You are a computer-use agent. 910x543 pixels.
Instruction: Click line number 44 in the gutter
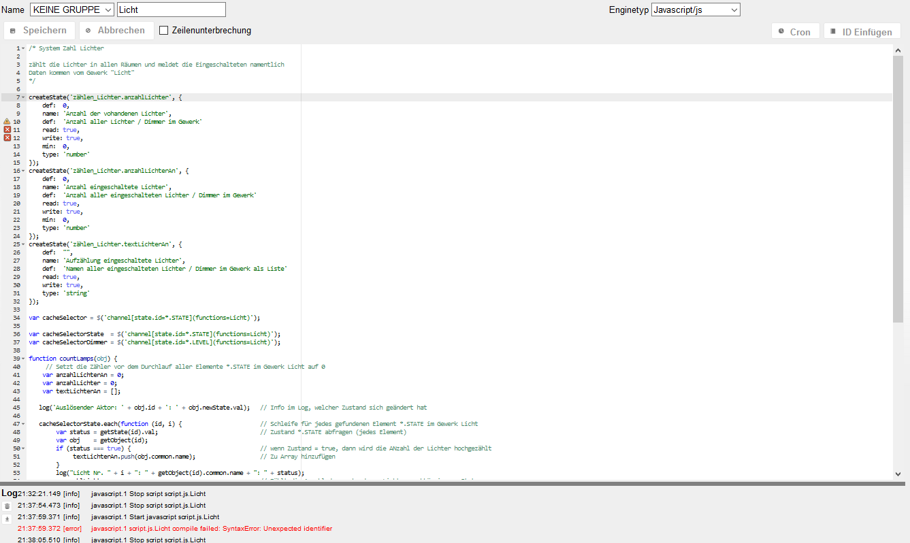16,399
